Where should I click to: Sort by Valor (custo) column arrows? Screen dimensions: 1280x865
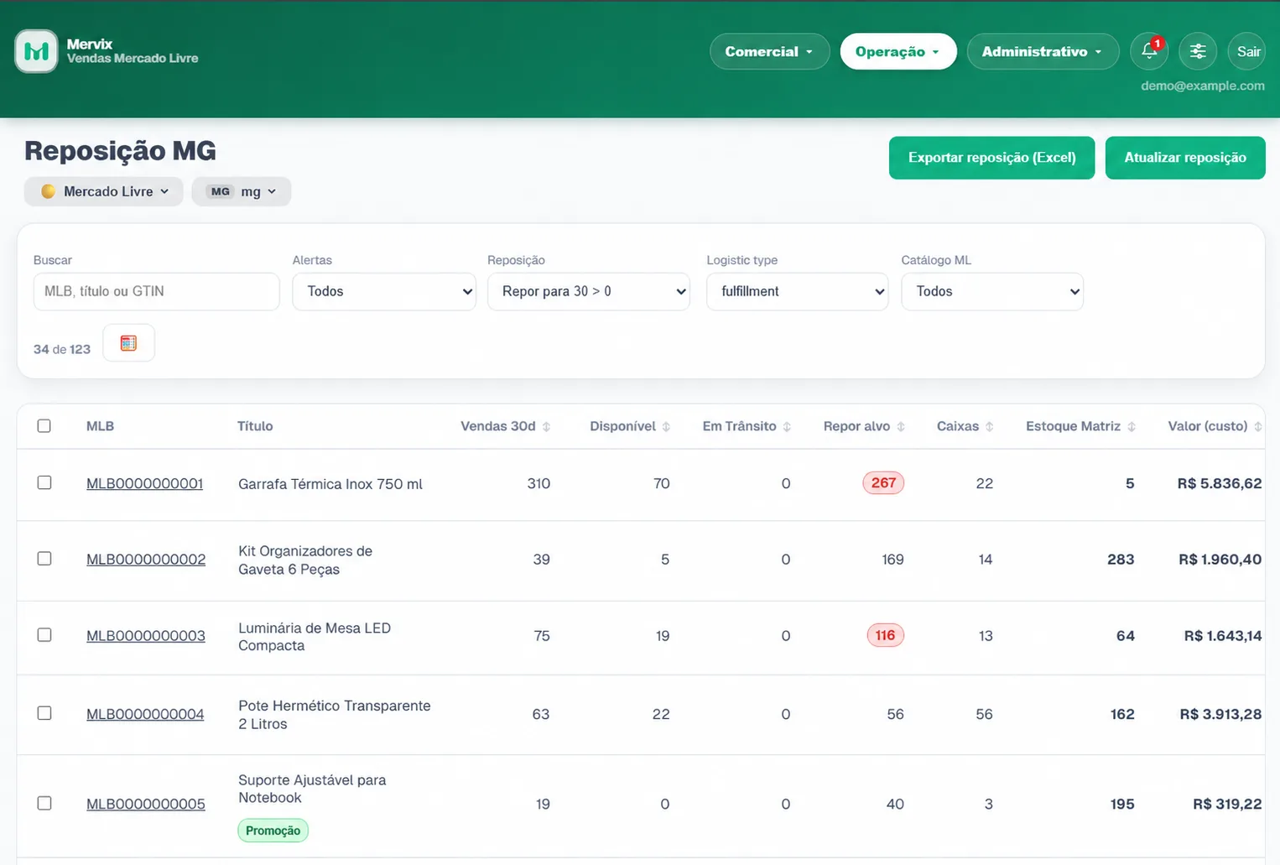pos(1258,427)
